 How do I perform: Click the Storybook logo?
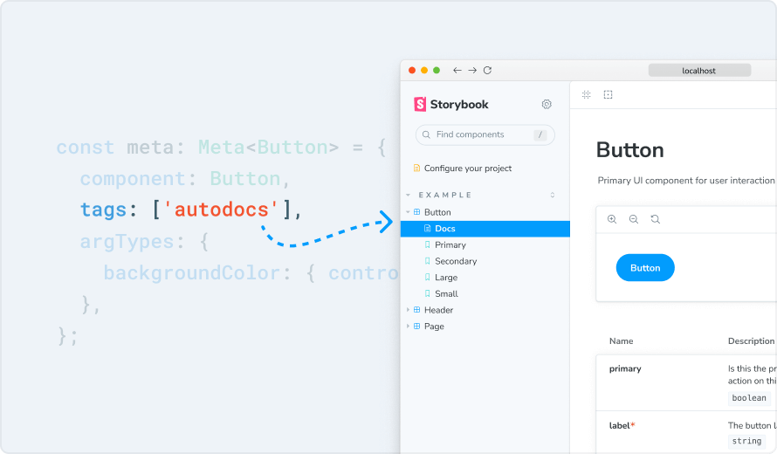tap(451, 104)
